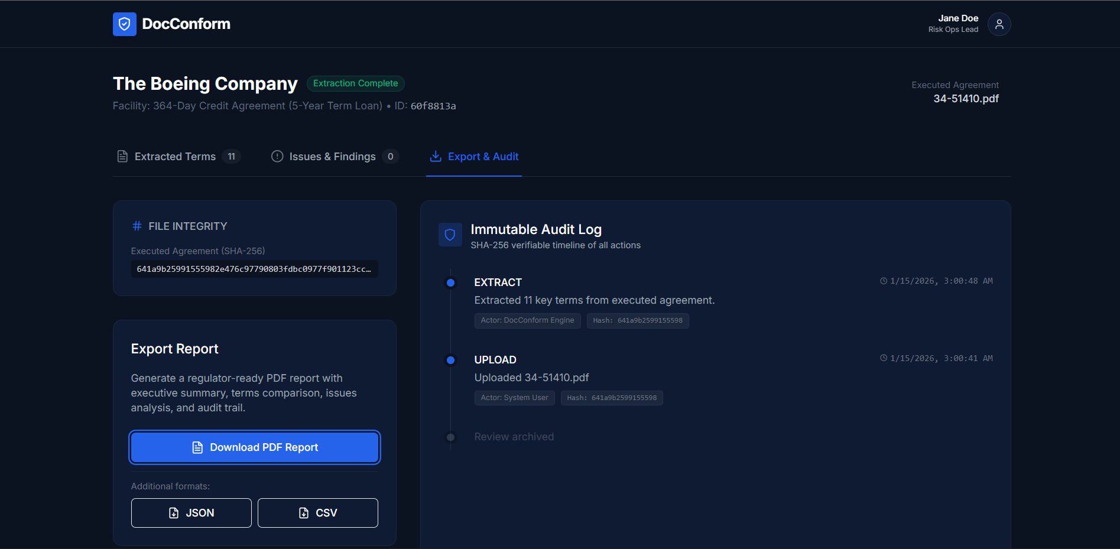Click the DocConform shield logo icon
Viewport: 1120px width, 549px height.
click(125, 24)
